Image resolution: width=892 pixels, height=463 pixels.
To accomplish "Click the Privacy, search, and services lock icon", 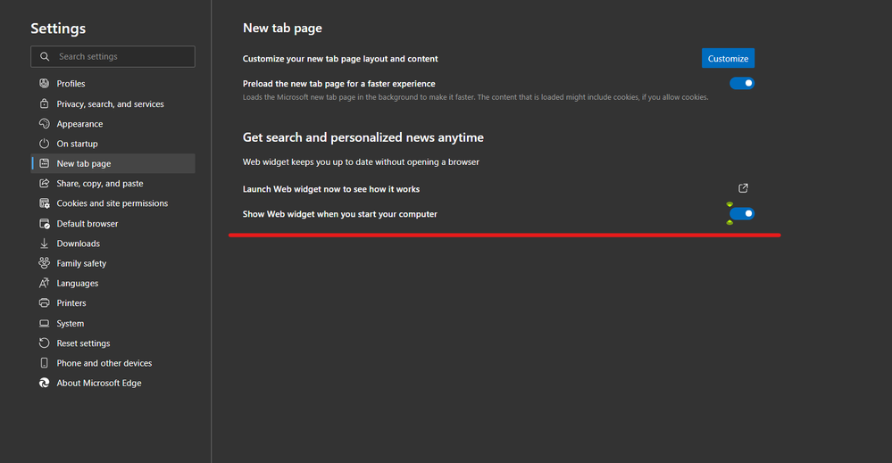I will [45, 103].
